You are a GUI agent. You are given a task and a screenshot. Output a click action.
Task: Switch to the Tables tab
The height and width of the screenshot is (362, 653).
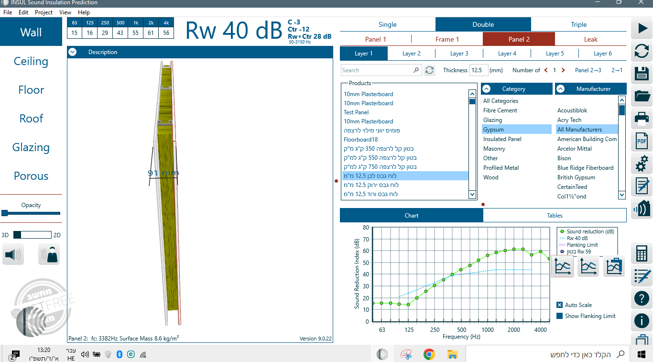(555, 216)
